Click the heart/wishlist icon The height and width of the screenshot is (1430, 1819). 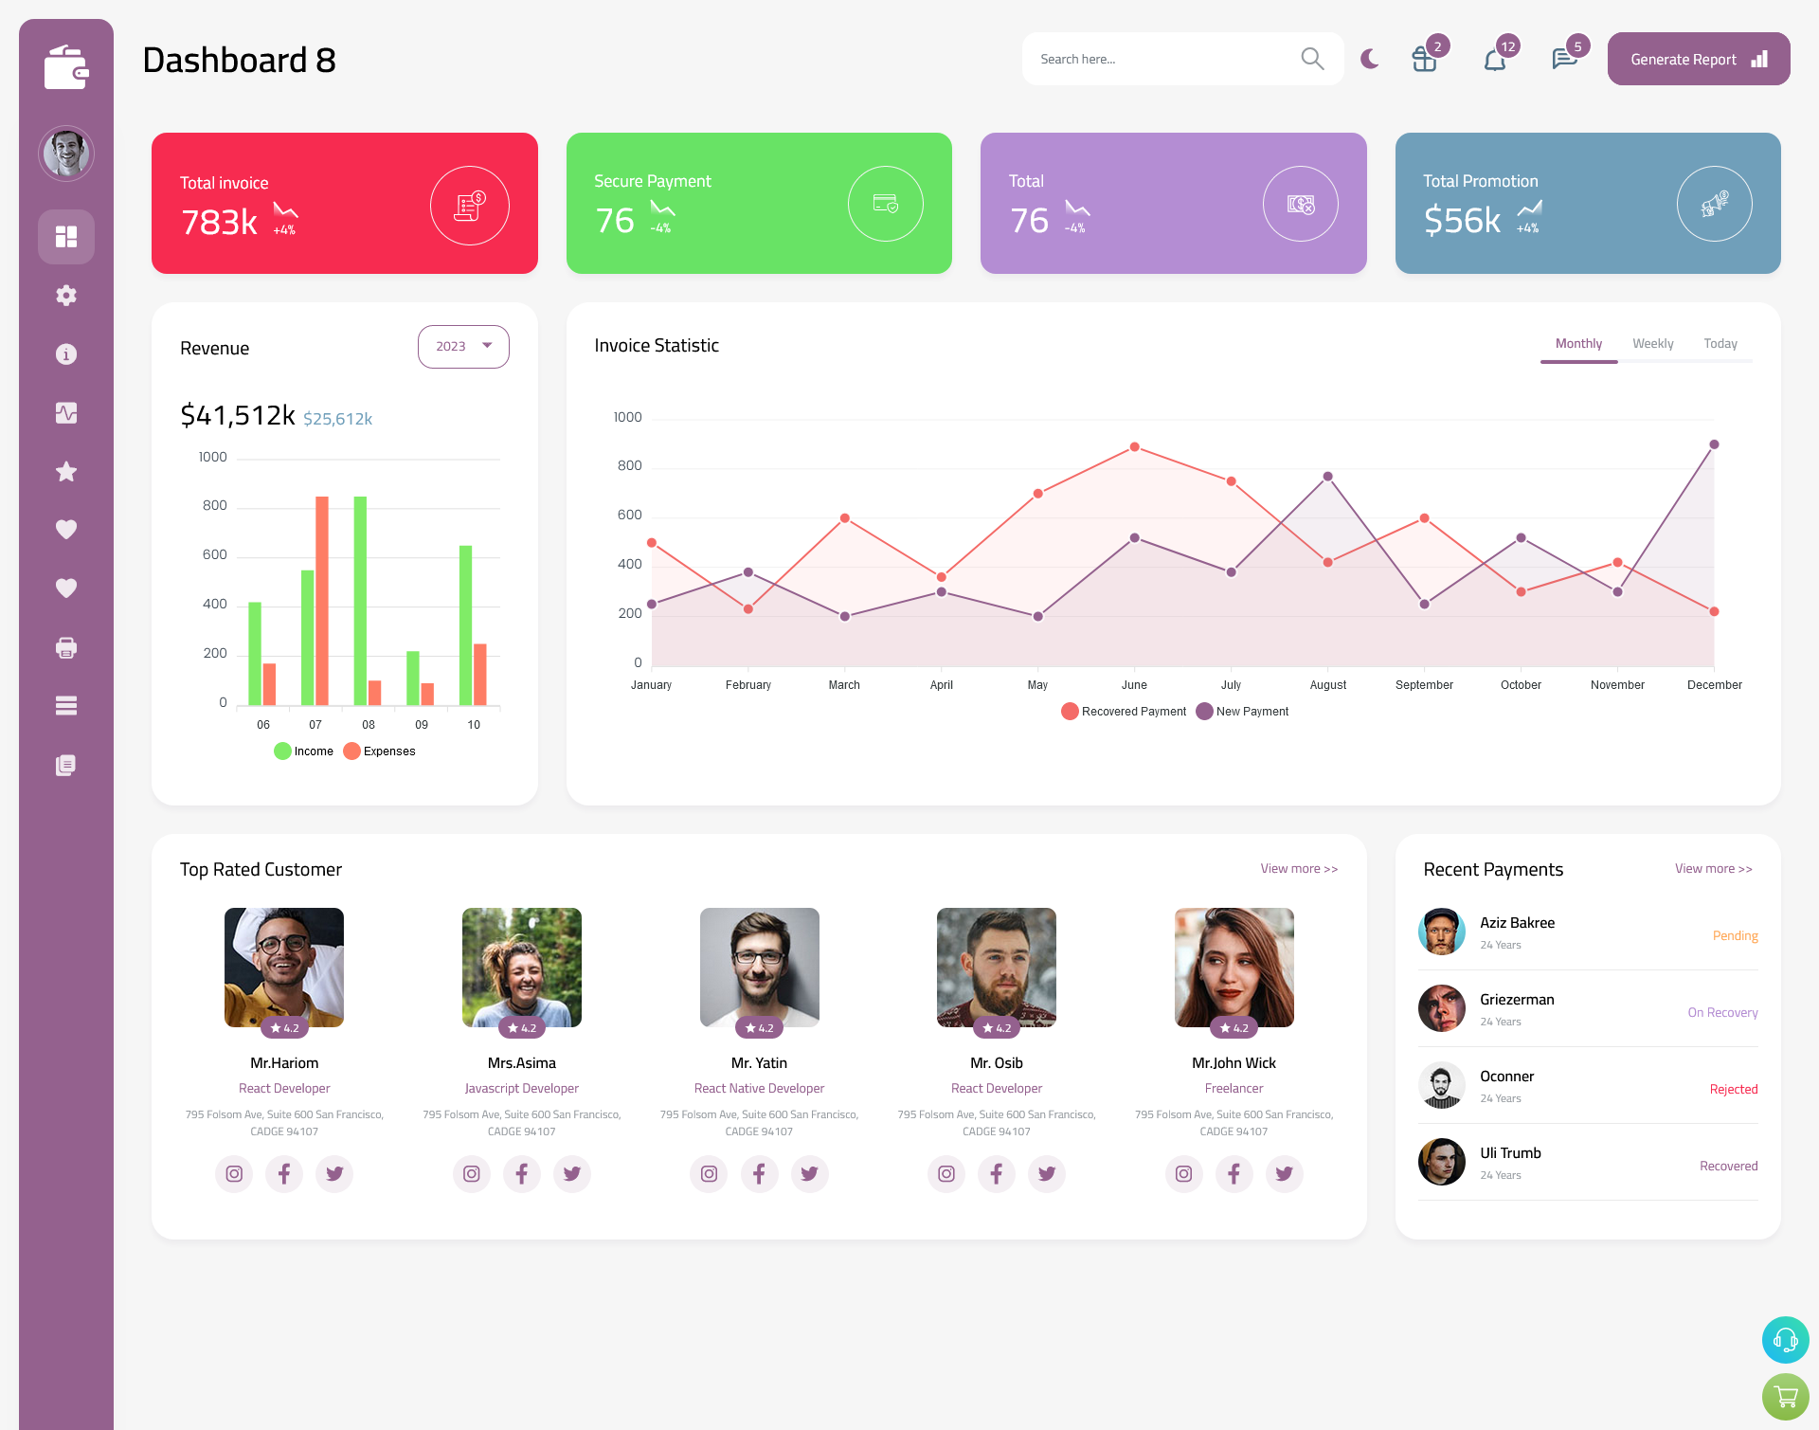click(66, 529)
